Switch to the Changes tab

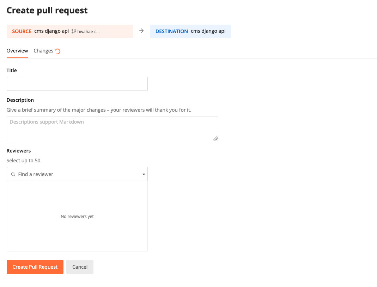coord(43,51)
